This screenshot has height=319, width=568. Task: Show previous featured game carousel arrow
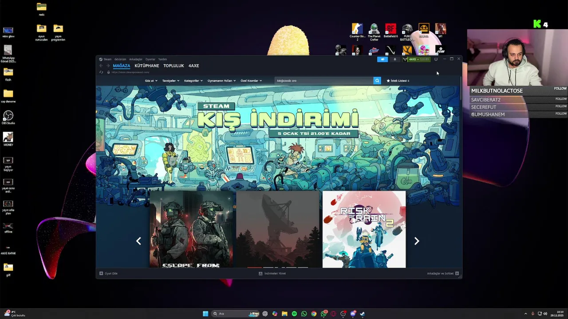[x=138, y=241]
